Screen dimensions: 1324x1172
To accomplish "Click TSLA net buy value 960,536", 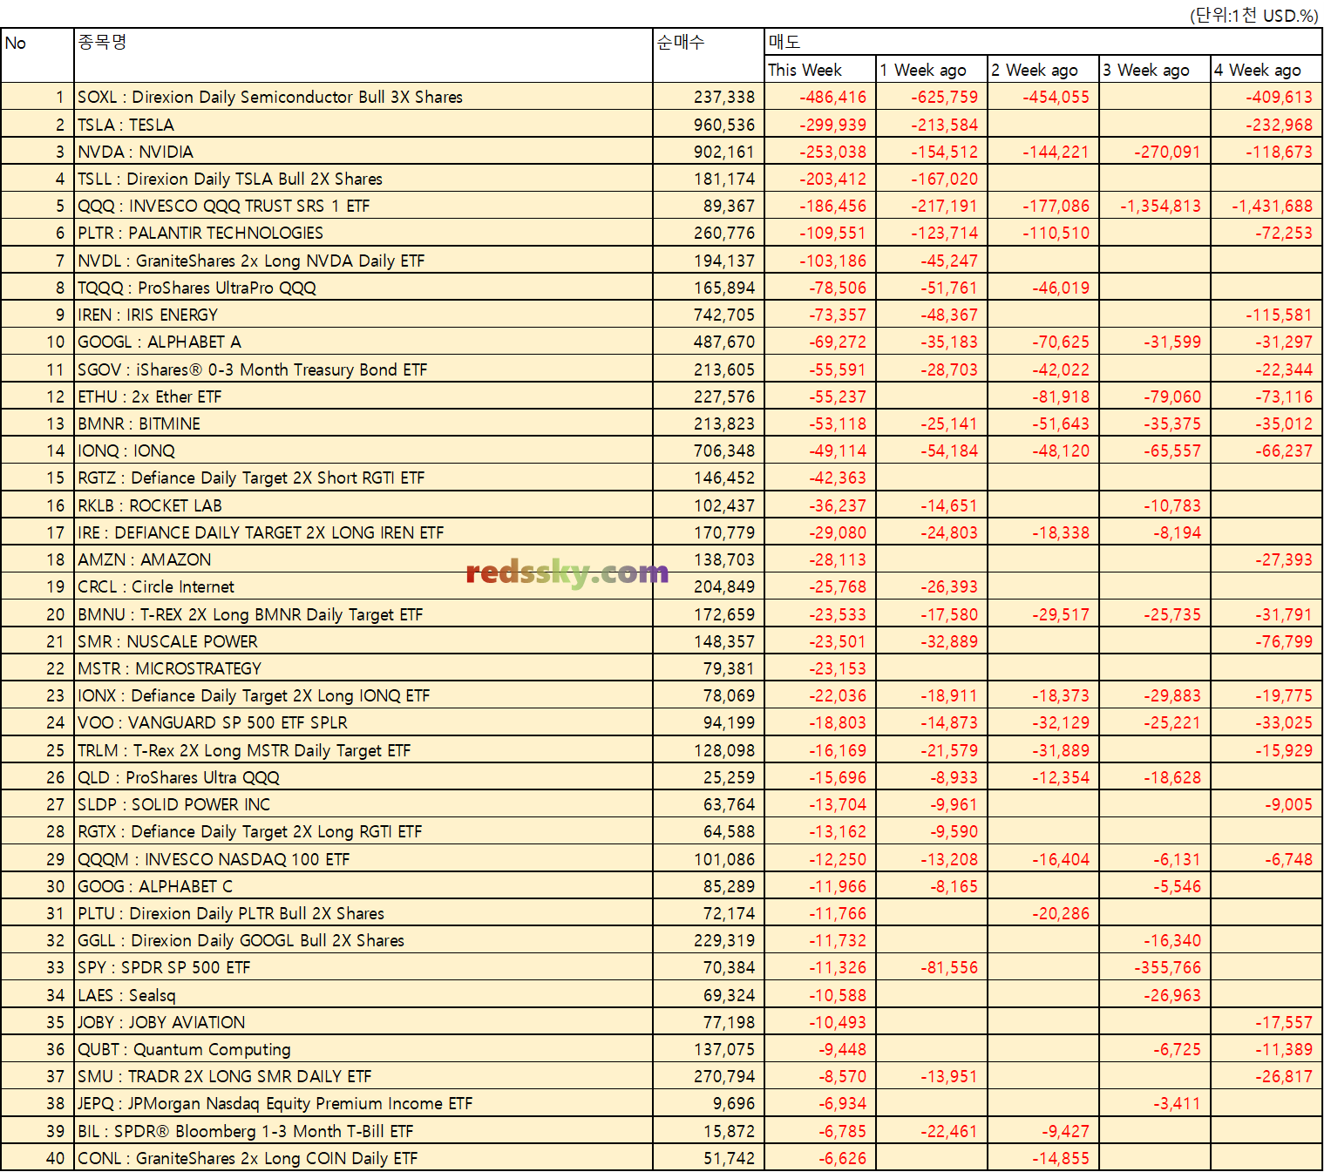I will [x=724, y=125].
